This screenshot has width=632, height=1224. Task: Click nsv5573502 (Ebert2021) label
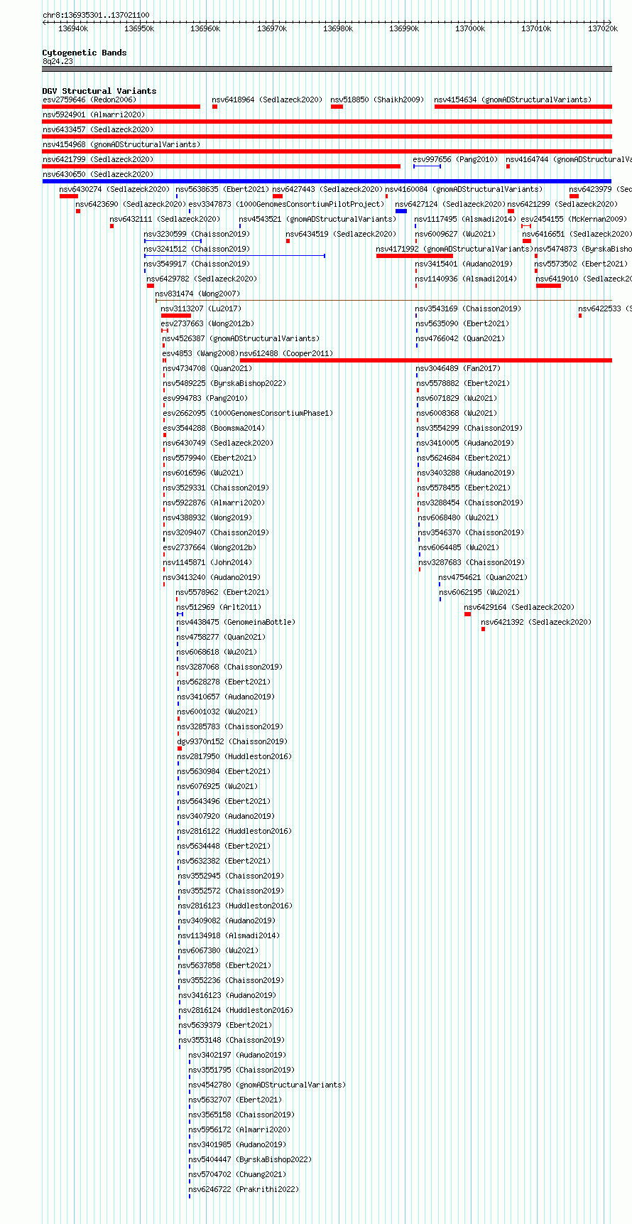pos(582,264)
